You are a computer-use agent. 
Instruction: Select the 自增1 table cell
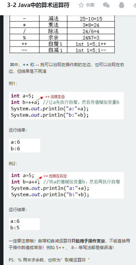[x=53, y=44]
